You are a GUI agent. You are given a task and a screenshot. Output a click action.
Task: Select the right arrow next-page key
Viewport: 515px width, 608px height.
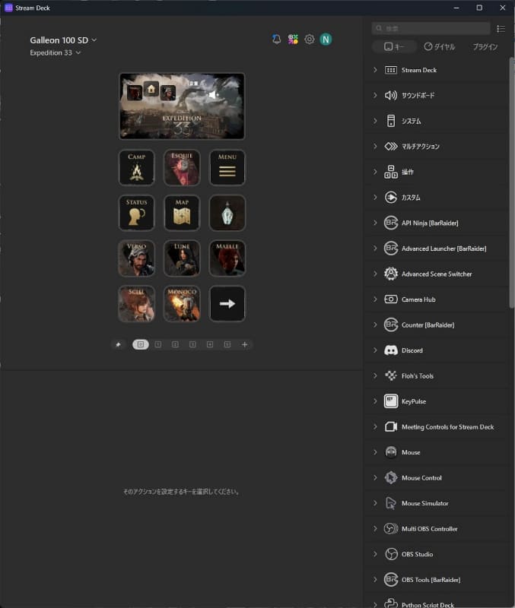click(x=227, y=303)
